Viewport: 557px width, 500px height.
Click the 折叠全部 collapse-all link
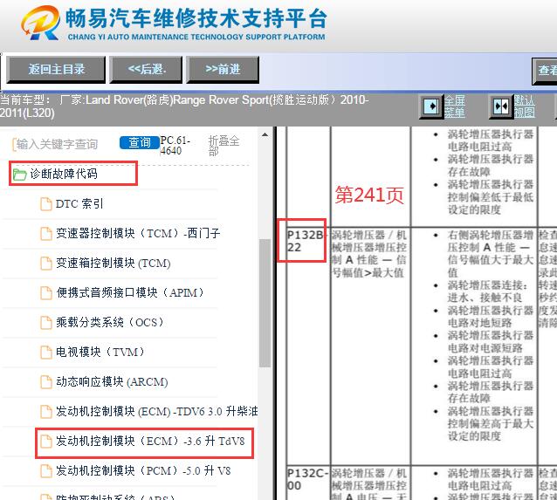[x=223, y=146]
